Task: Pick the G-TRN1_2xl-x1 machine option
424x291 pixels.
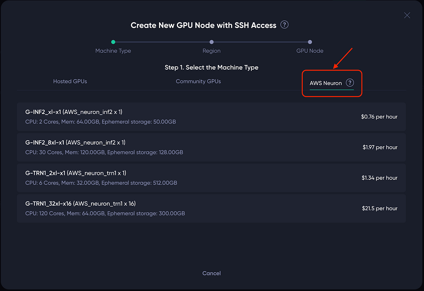Action: pos(211,178)
